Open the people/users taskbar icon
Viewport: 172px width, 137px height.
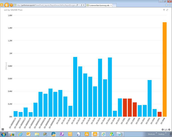pos(45,134)
